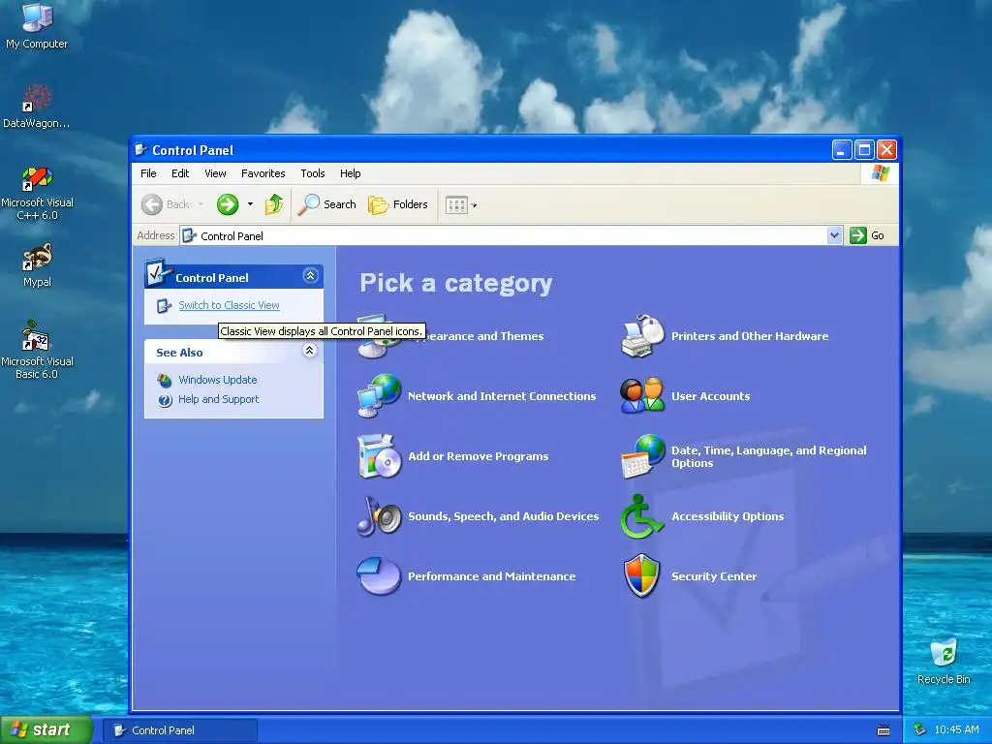Open Printers and Other Hardware icon
This screenshot has height=744, width=992.
pos(642,335)
